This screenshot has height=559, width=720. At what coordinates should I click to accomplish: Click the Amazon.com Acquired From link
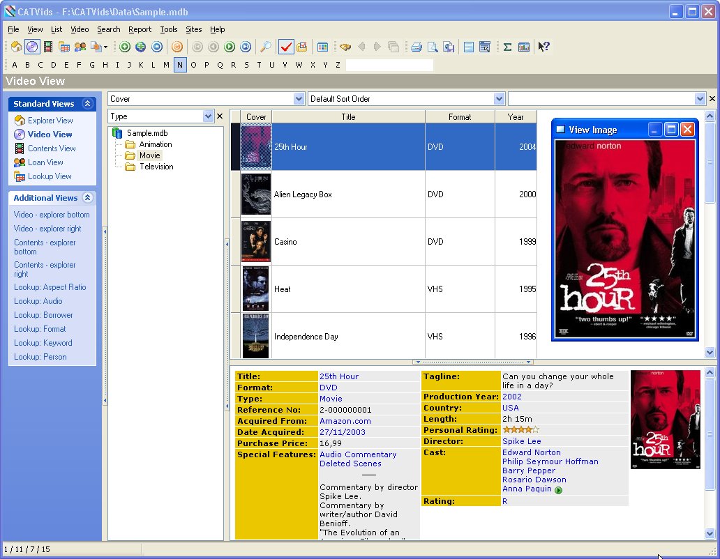pos(345,421)
